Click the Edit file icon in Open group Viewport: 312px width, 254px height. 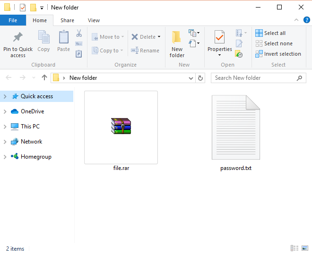pos(239,43)
